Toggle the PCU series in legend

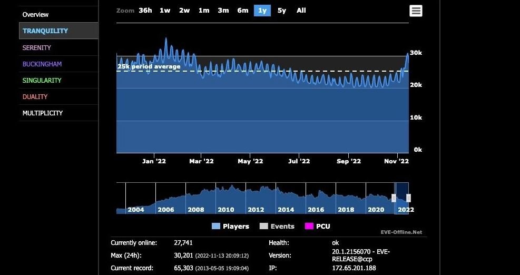click(x=318, y=226)
